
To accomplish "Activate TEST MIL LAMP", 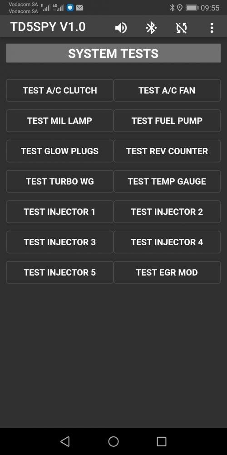I will (x=60, y=121).
